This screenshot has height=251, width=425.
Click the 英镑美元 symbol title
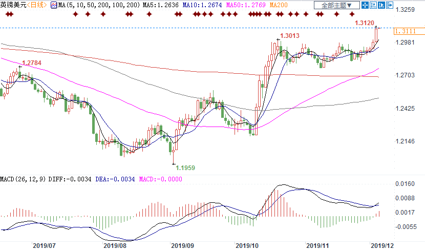coord(13,5)
